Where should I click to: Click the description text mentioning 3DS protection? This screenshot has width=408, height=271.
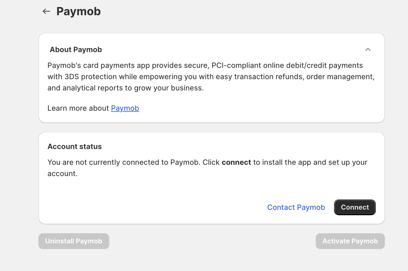[211, 77]
